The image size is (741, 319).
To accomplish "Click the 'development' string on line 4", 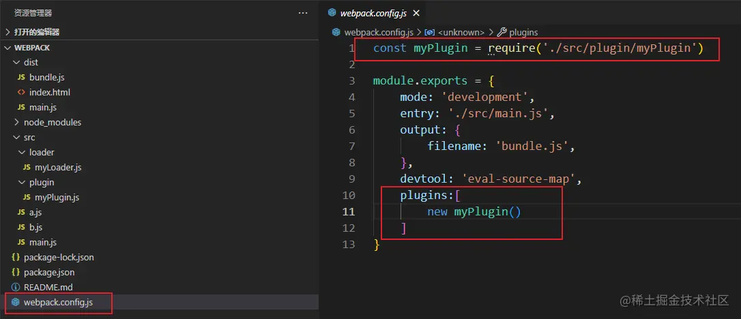I will tap(484, 97).
